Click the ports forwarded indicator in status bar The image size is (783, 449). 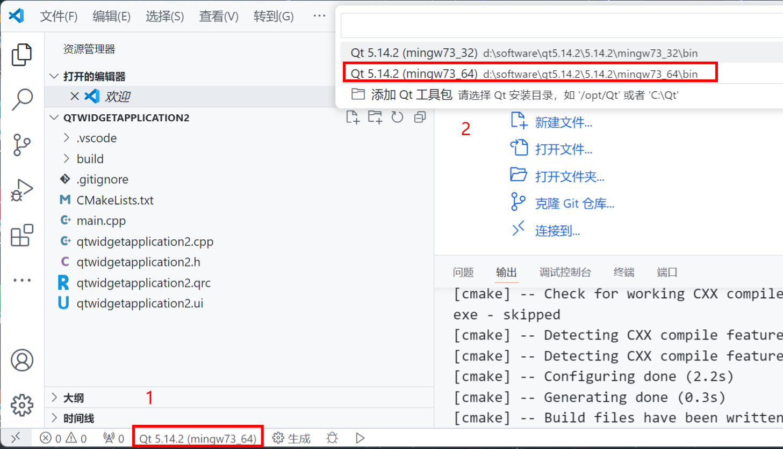coord(113,438)
